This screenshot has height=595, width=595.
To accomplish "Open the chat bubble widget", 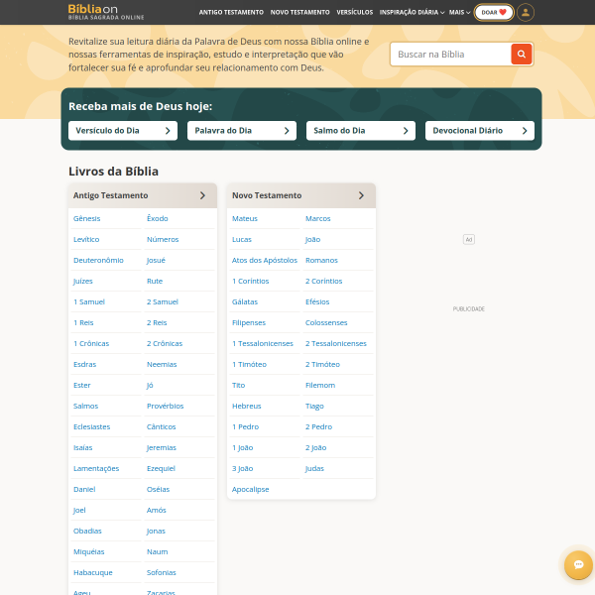I will tap(578, 564).
